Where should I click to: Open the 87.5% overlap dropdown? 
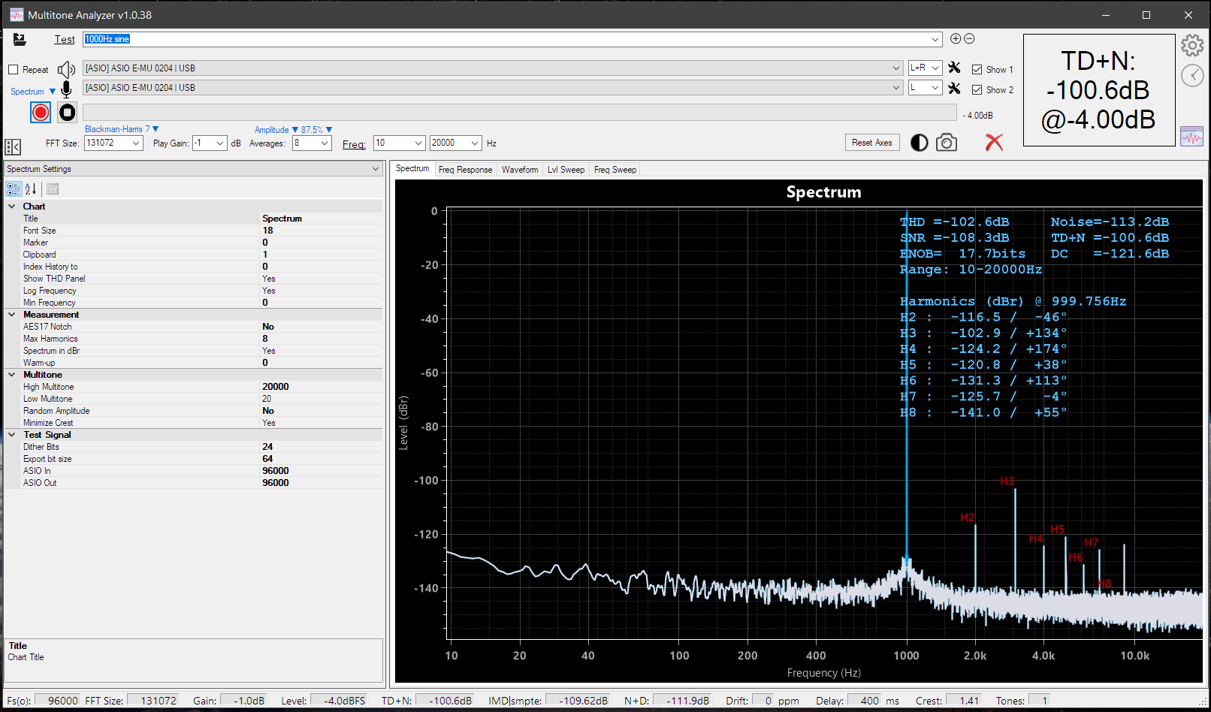[x=316, y=130]
